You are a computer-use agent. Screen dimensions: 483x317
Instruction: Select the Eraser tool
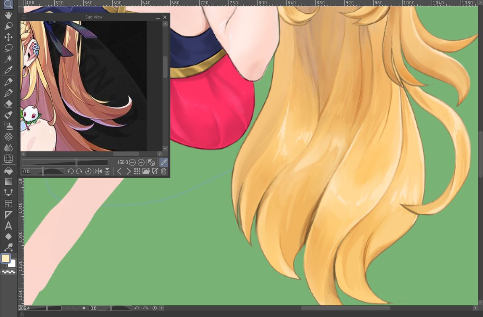coord(8,104)
